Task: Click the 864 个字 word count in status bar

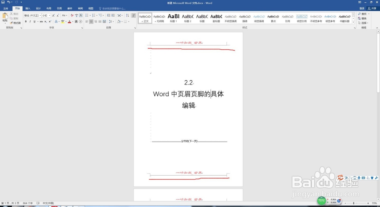Action: 28,203
